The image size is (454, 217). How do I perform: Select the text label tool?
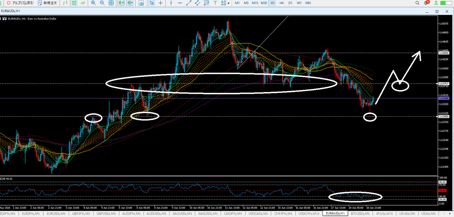216,3
